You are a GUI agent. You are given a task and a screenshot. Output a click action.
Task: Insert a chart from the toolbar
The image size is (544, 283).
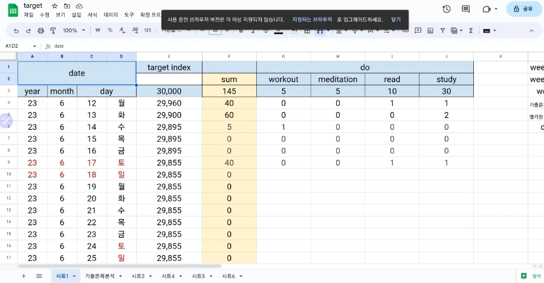(430, 31)
